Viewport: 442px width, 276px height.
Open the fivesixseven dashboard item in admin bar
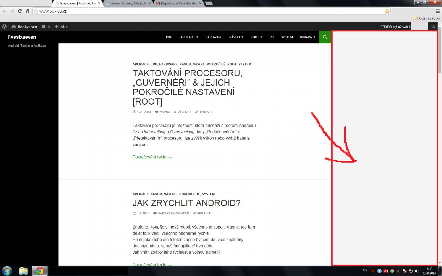point(24,26)
